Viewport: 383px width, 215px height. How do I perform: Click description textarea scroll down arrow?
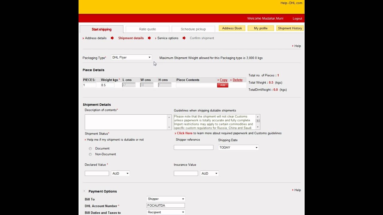169,128
